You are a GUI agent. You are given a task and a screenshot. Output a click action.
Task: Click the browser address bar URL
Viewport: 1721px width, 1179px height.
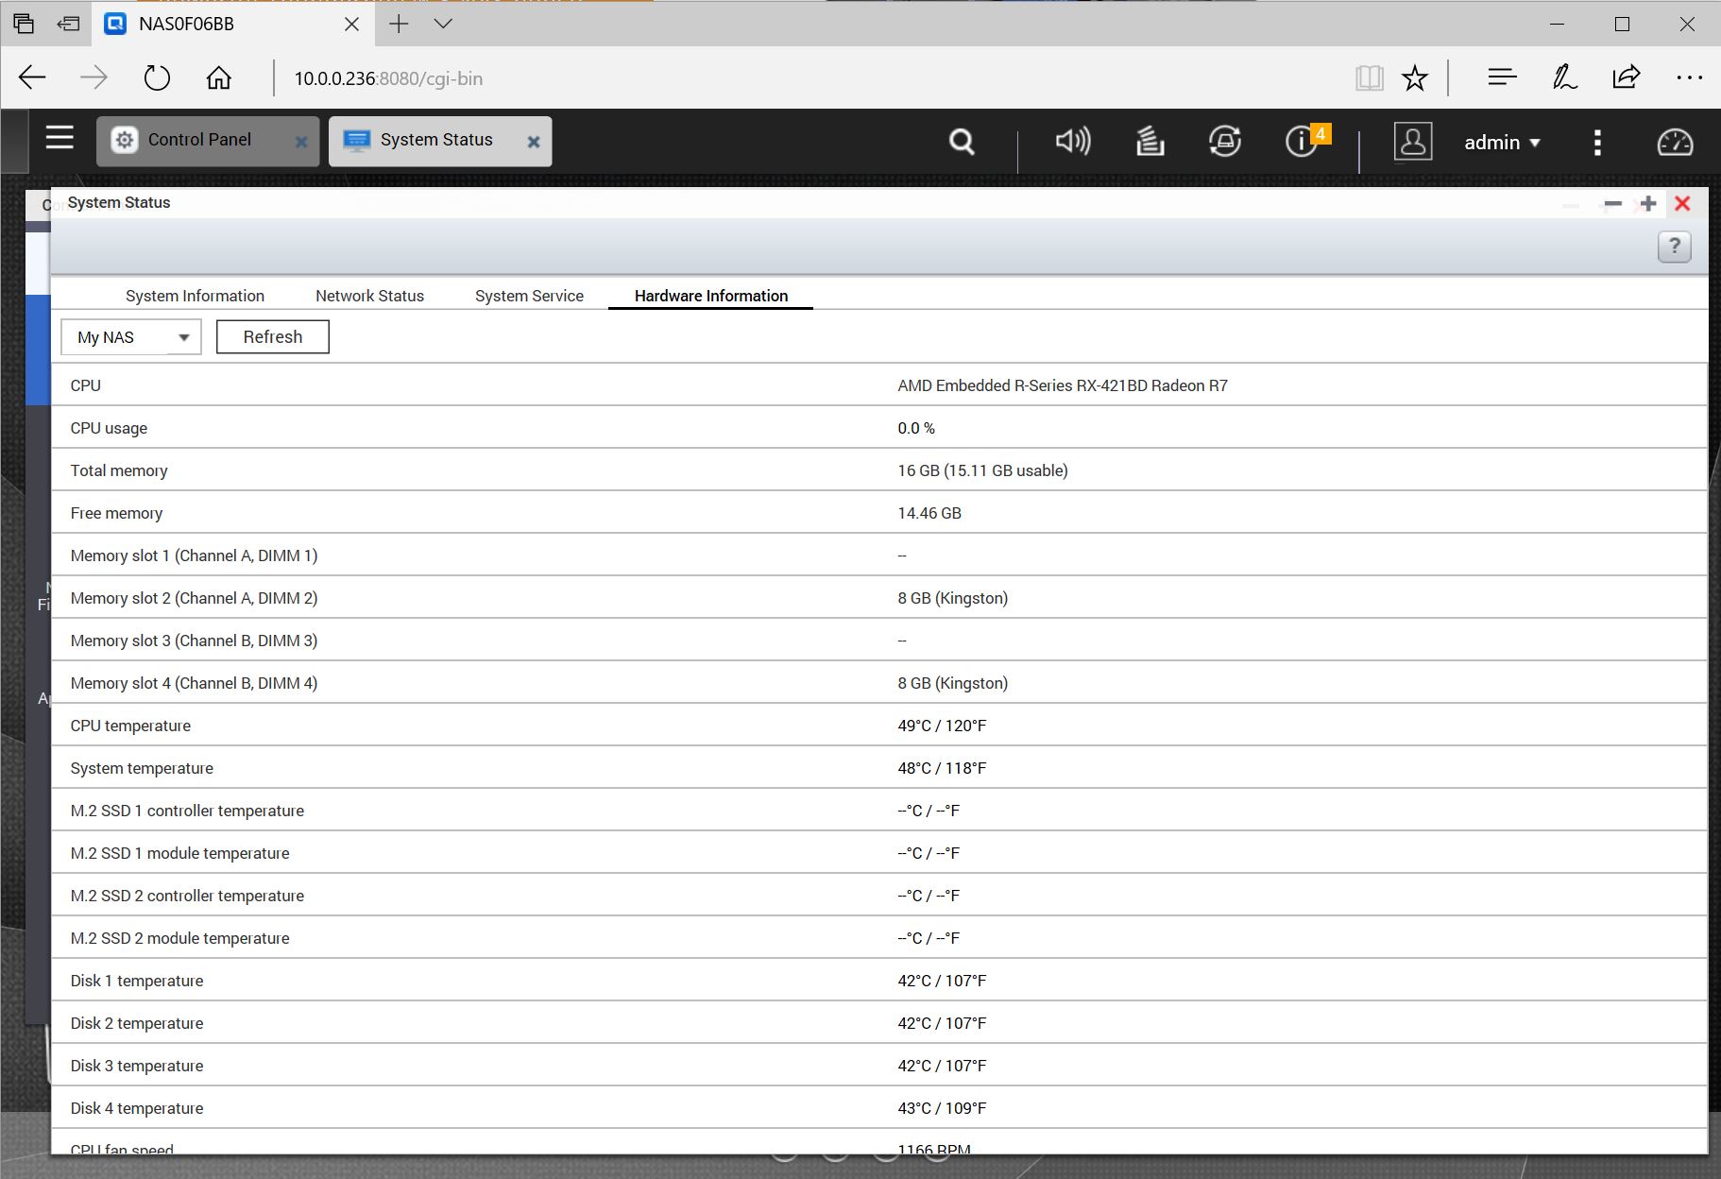[x=388, y=78]
